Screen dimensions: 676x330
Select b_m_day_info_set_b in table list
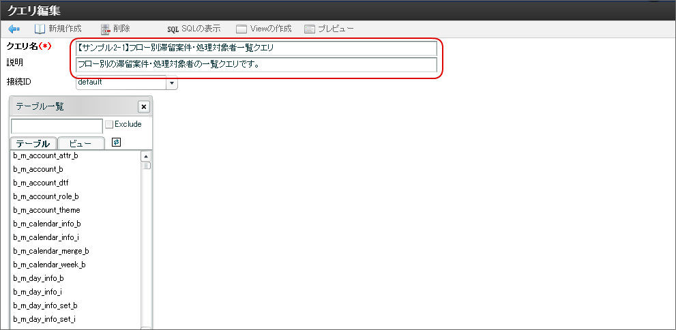click(x=76, y=305)
